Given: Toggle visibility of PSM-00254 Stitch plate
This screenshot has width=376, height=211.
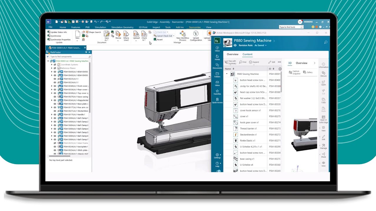Looking at the screenshot, I should point(55,150).
